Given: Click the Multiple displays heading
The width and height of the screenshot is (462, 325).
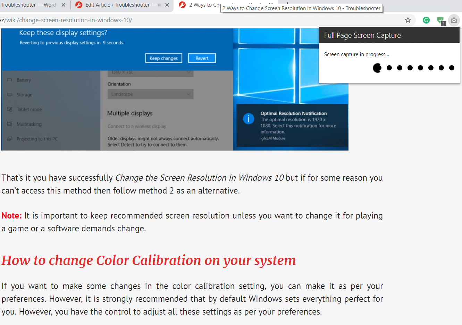Looking at the screenshot, I should click(x=130, y=113).
